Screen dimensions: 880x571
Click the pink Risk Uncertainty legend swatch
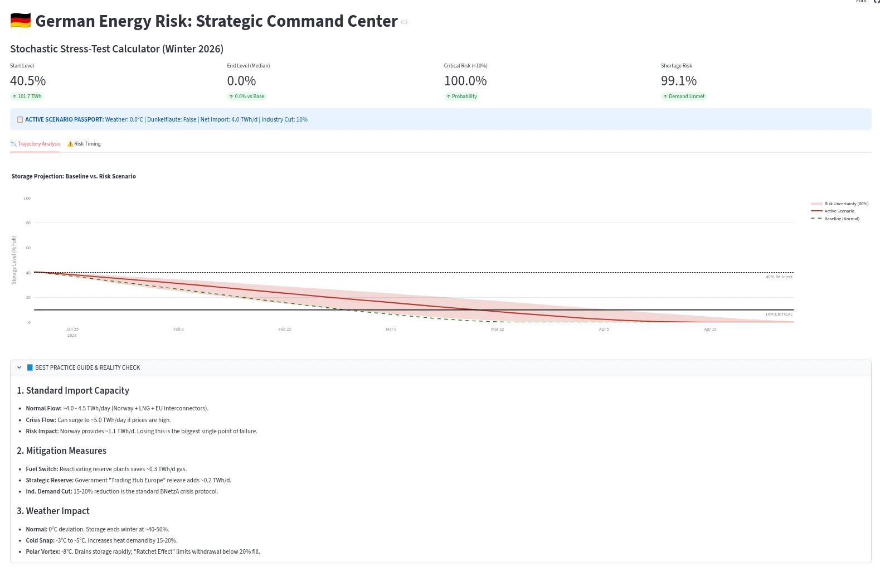(x=816, y=204)
